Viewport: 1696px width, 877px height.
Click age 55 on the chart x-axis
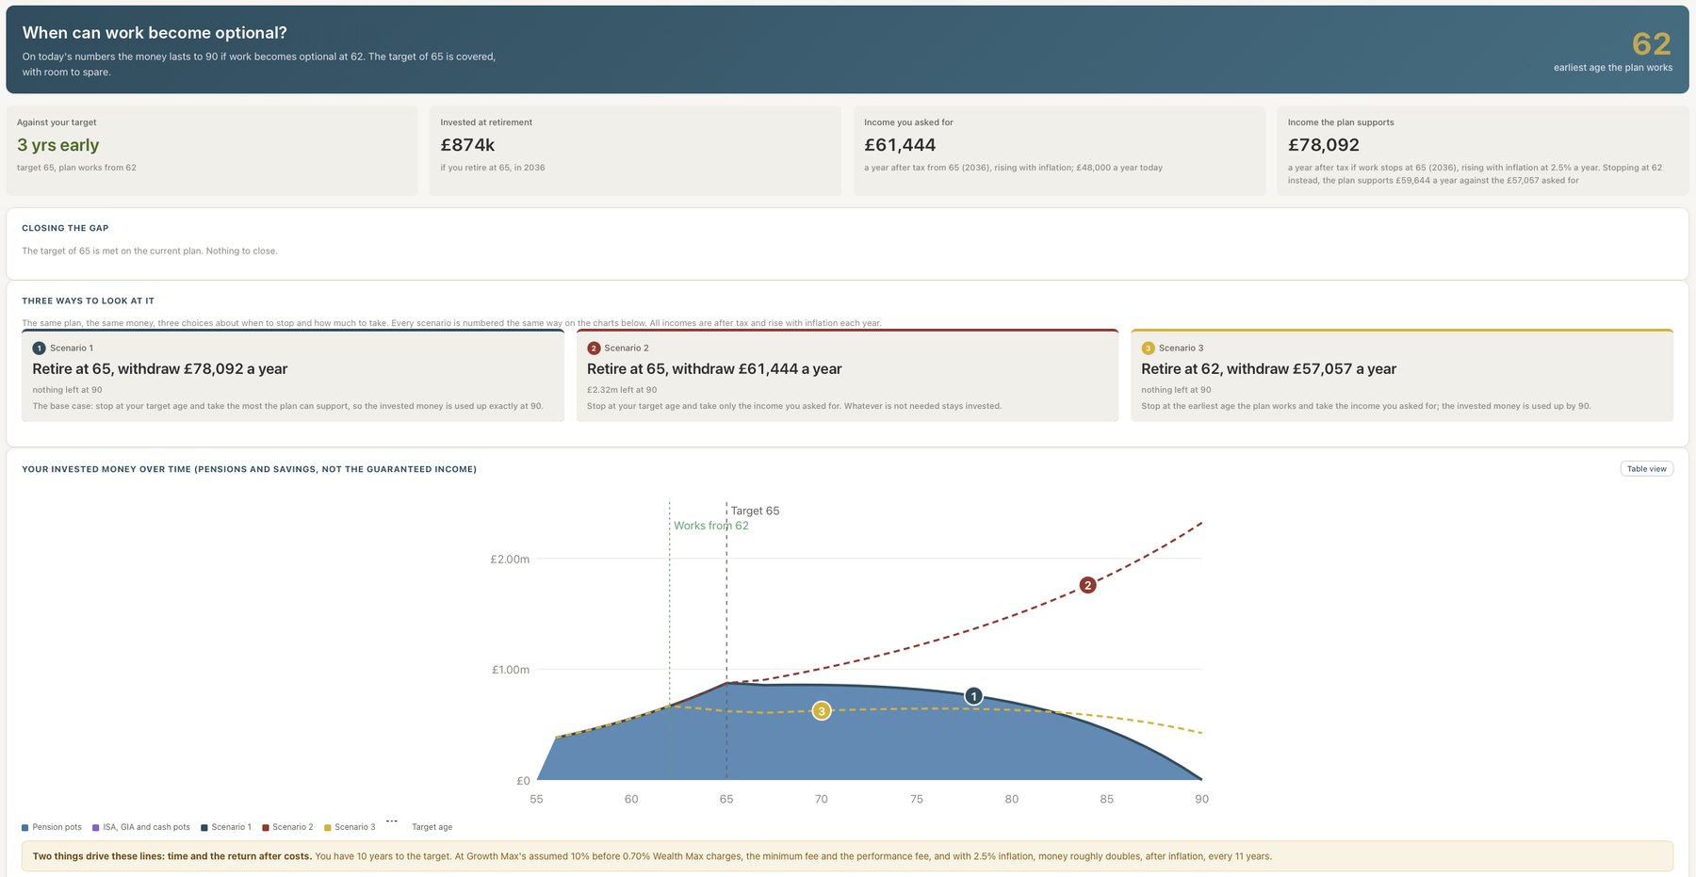click(536, 799)
